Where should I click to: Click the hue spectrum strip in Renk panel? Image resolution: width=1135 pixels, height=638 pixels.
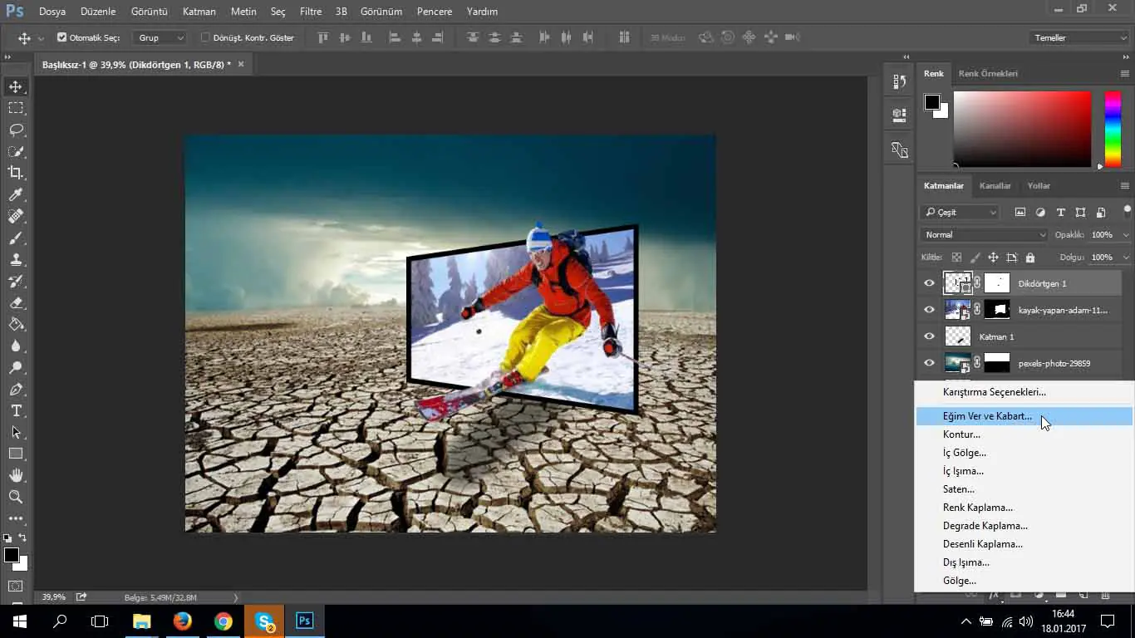point(1112,129)
